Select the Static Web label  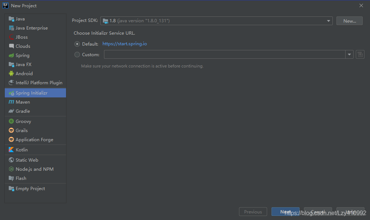click(27, 160)
